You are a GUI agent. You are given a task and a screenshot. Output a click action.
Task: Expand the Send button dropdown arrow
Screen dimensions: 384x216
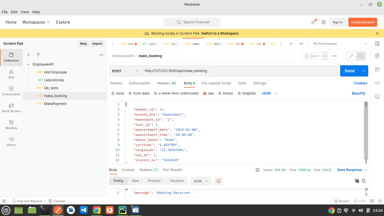(x=363, y=71)
